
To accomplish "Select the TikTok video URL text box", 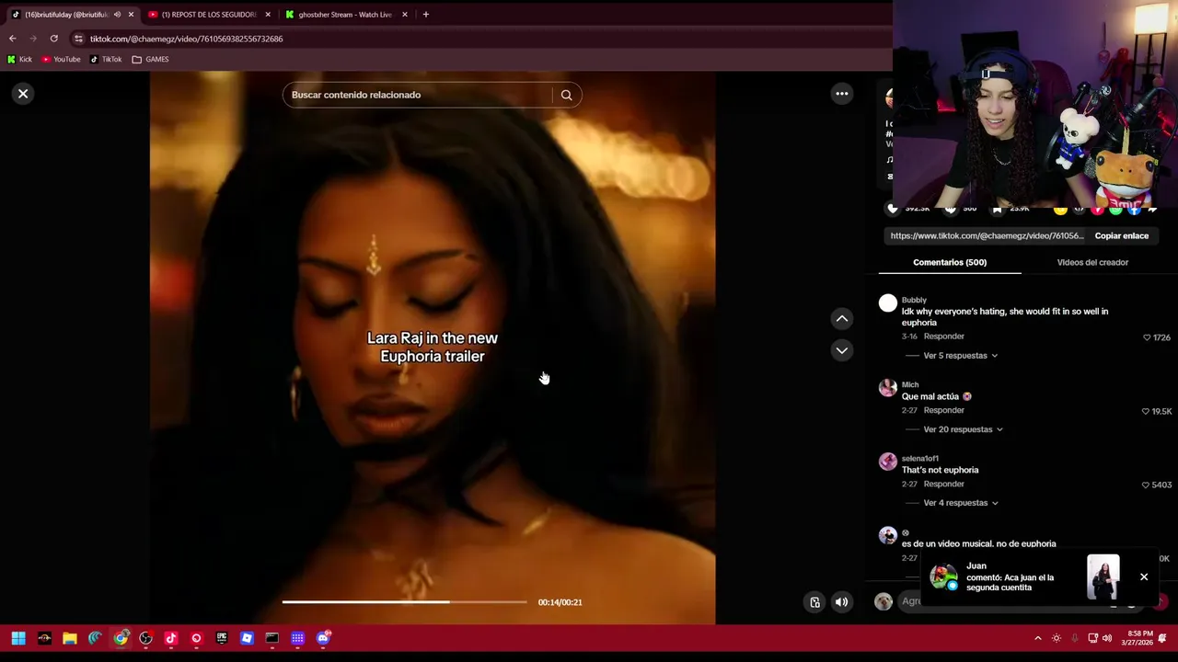I will (987, 236).
